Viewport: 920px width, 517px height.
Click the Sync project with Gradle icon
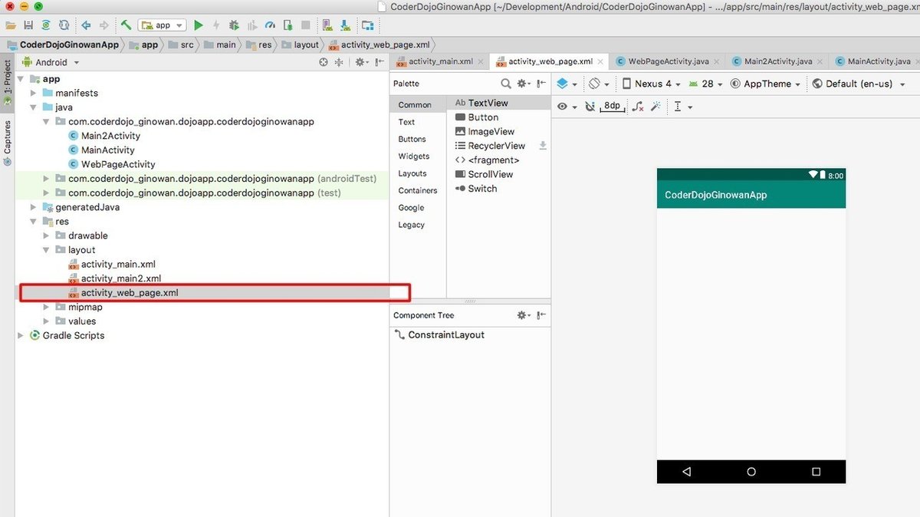(46, 25)
